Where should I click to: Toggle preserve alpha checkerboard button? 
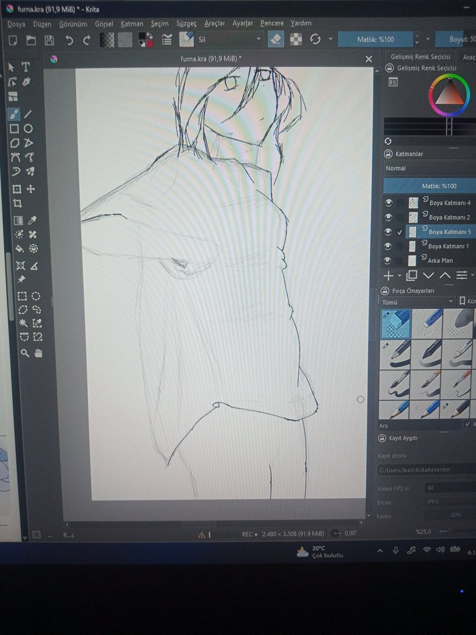point(297,39)
